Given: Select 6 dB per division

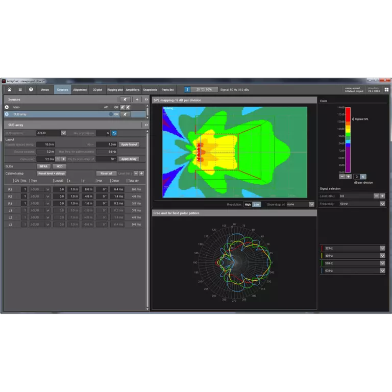Looking at the screenshot, I should pos(363,177).
